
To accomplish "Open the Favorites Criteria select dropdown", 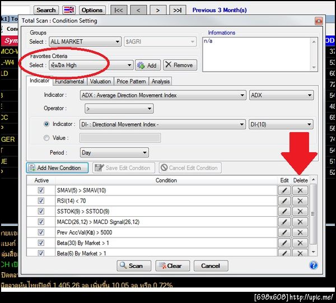I will tap(91, 65).
